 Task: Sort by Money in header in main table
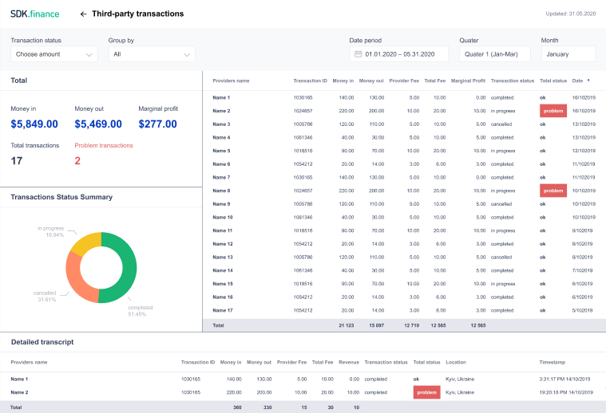click(x=343, y=81)
